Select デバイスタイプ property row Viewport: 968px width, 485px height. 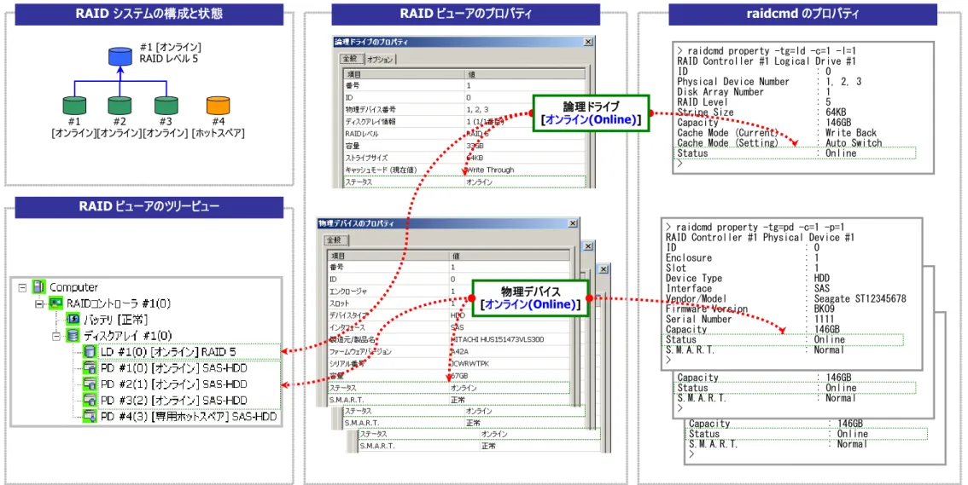[449, 315]
